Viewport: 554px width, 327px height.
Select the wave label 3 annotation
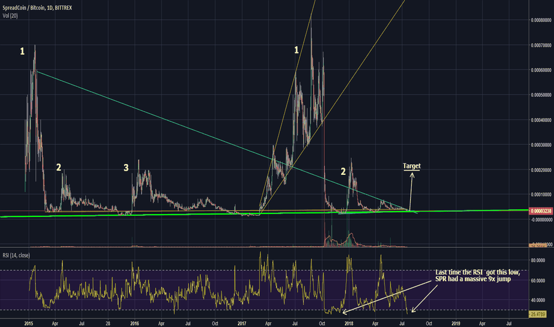tap(126, 168)
